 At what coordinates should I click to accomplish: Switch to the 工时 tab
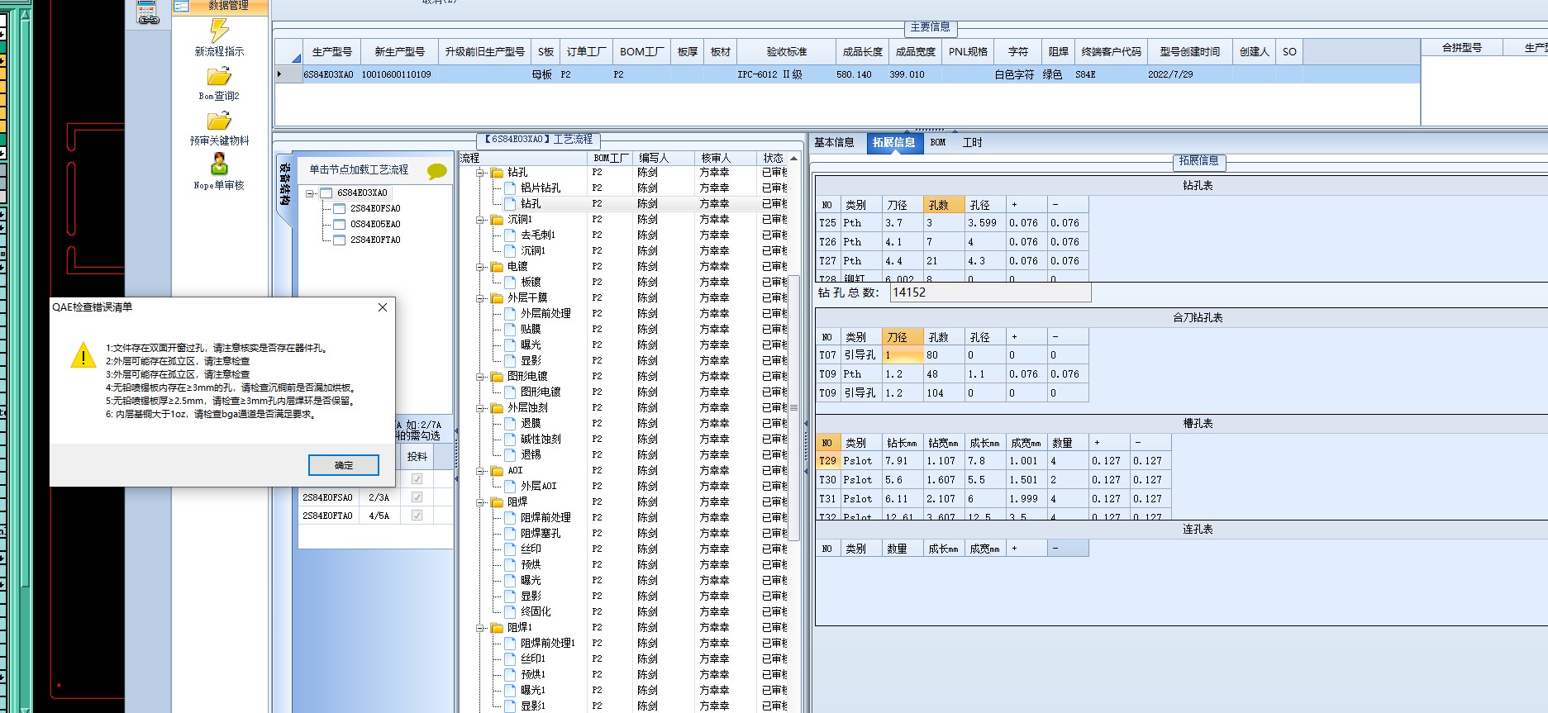coord(972,143)
